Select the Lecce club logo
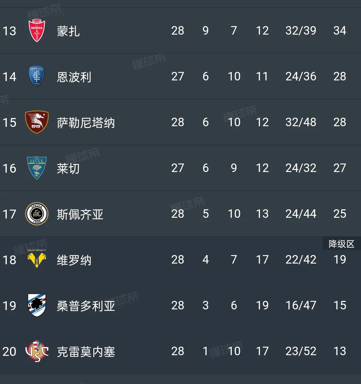 pyautogui.click(x=37, y=168)
